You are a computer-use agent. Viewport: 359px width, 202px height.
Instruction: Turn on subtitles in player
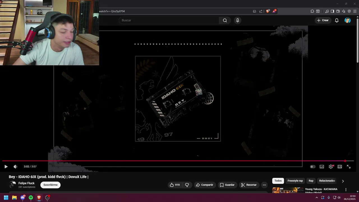coord(322,167)
